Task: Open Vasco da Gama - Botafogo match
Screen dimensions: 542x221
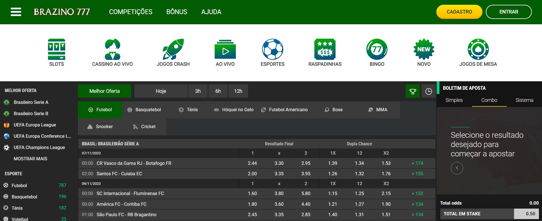Action: 134,163
